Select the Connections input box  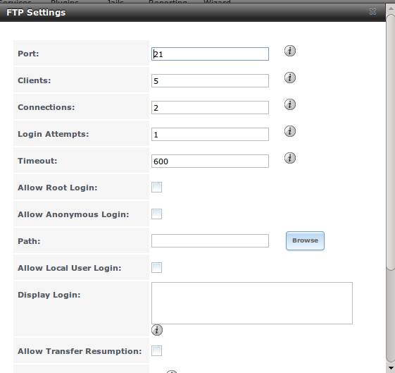[x=210, y=107]
